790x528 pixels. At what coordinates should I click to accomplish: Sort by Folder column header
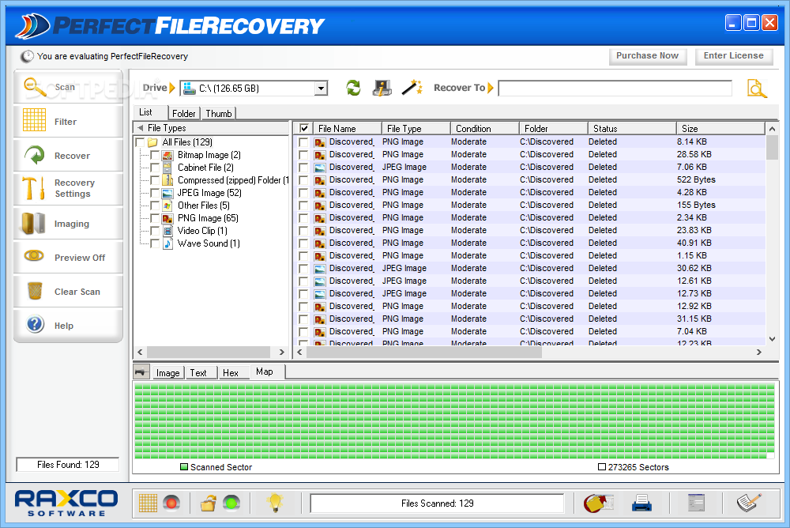point(554,128)
